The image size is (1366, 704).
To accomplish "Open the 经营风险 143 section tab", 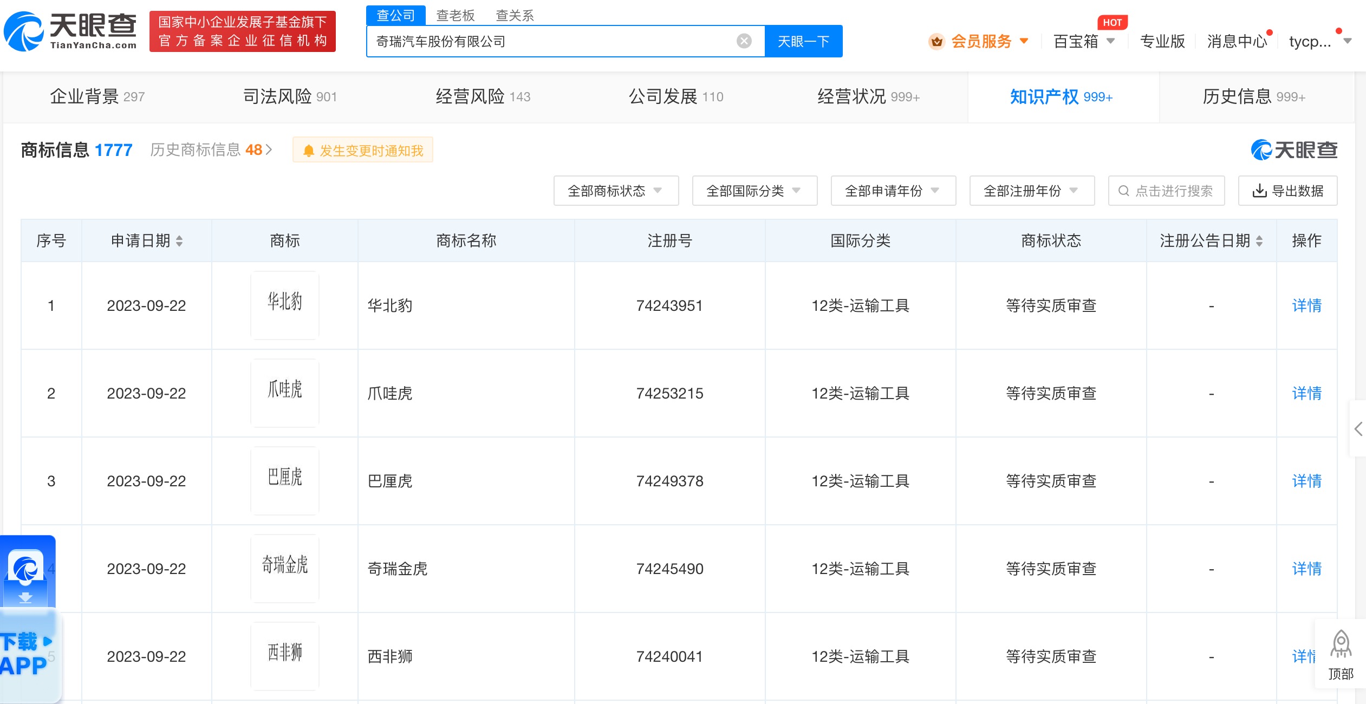I will [x=483, y=96].
